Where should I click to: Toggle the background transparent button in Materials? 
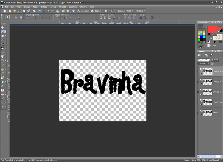point(221,42)
